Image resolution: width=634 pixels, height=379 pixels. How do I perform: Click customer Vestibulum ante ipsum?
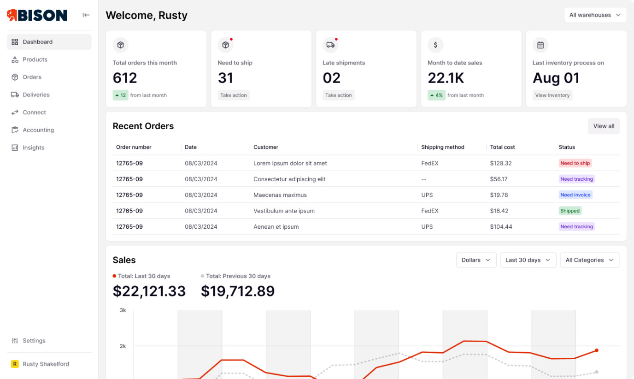point(284,211)
